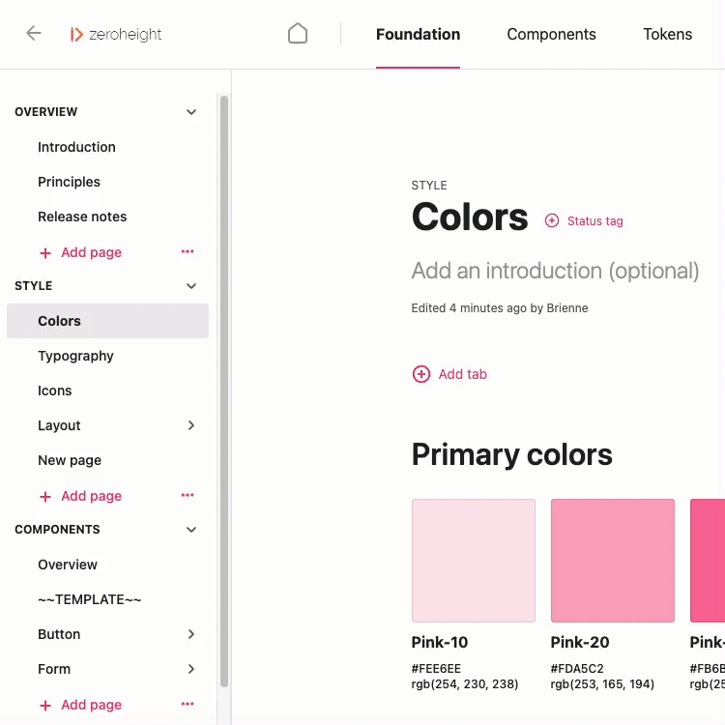This screenshot has width=725, height=725.
Task: Click the Add an introduction field
Action: pos(555,271)
